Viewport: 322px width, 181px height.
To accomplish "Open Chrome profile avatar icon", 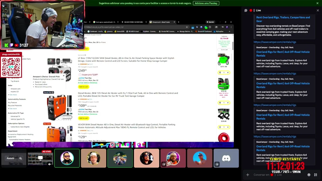I will tap(227, 27).
